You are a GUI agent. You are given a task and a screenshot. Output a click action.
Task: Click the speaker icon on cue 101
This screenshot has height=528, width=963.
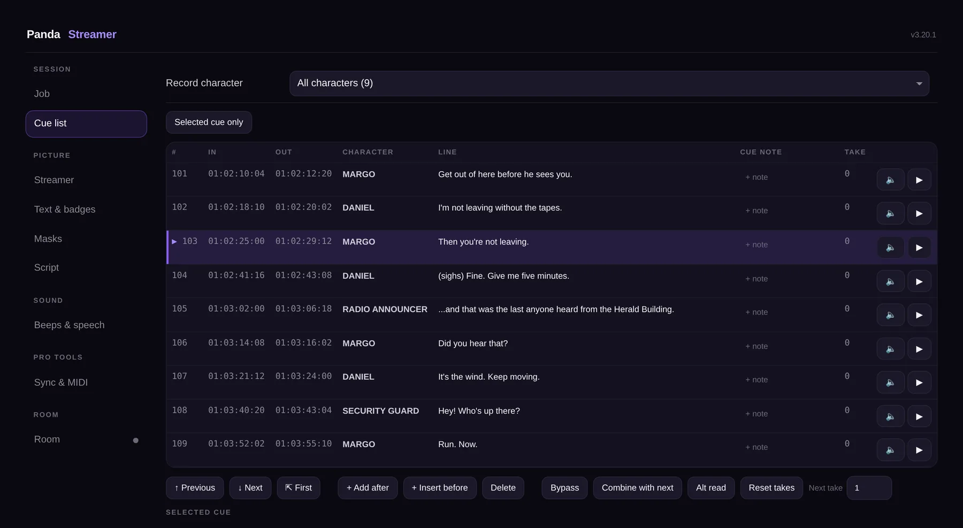pyautogui.click(x=890, y=180)
